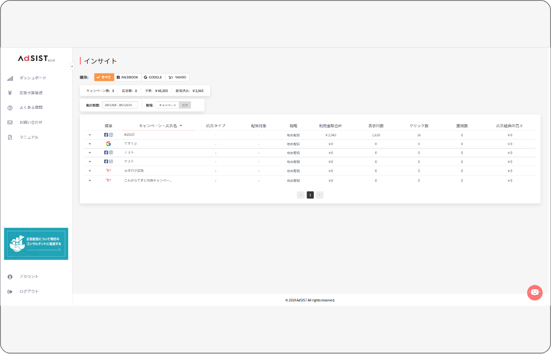This screenshot has width=551, height=354.
Task: Click the account profile icon
Action: [10, 277]
